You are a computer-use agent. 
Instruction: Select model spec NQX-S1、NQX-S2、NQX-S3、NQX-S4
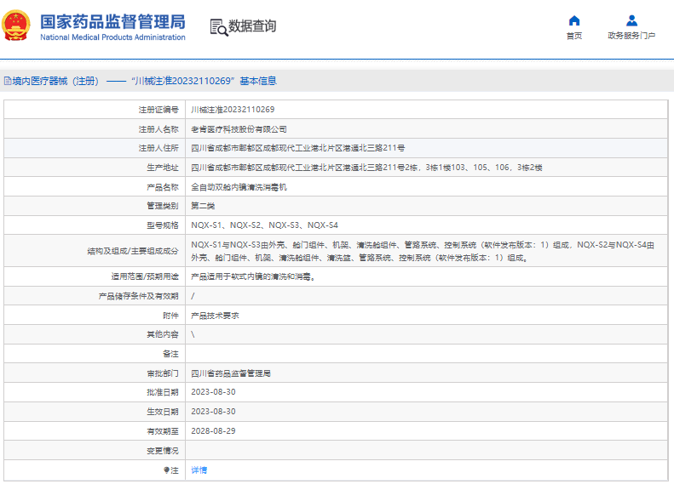click(x=264, y=225)
